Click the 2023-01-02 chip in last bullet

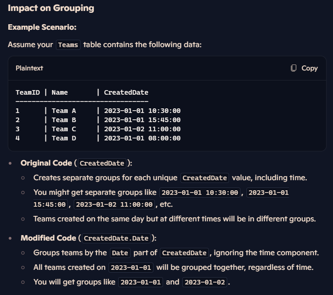click(x=205, y=282)
